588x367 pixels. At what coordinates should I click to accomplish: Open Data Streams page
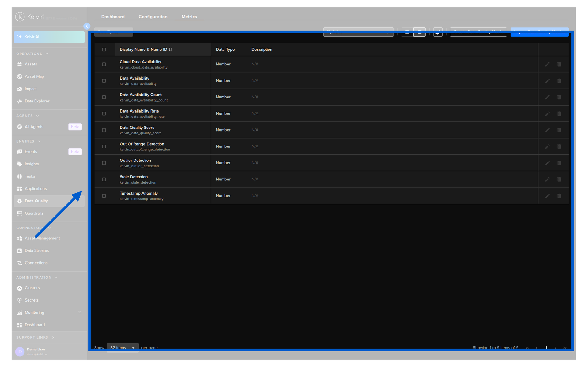click(49, 251)
